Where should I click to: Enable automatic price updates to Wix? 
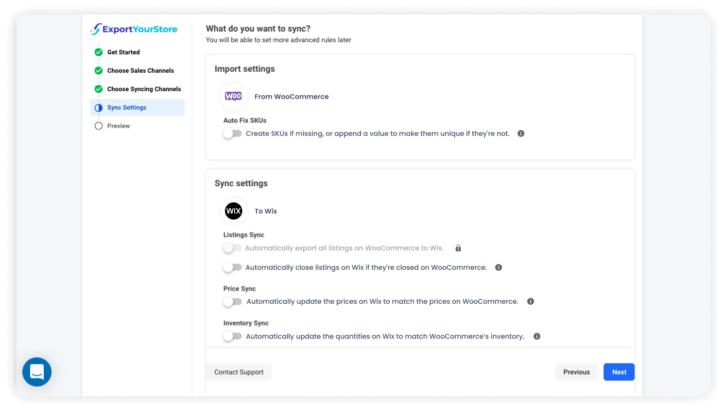point(232,301)
